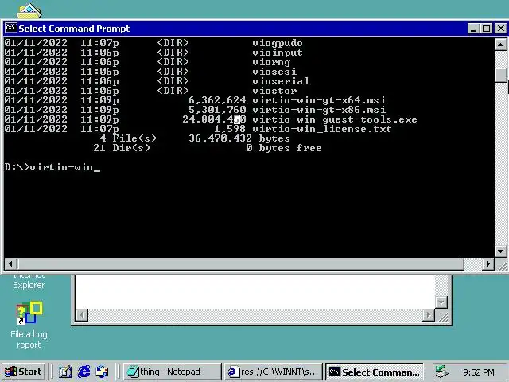Click the 4 File(s) summary text
Screen dimensions: 509x382
coord(128,138)
